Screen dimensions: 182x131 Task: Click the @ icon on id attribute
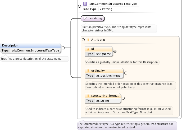pos(88,49)
